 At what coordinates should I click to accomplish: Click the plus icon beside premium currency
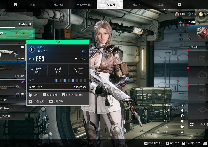tap(183, 14)
